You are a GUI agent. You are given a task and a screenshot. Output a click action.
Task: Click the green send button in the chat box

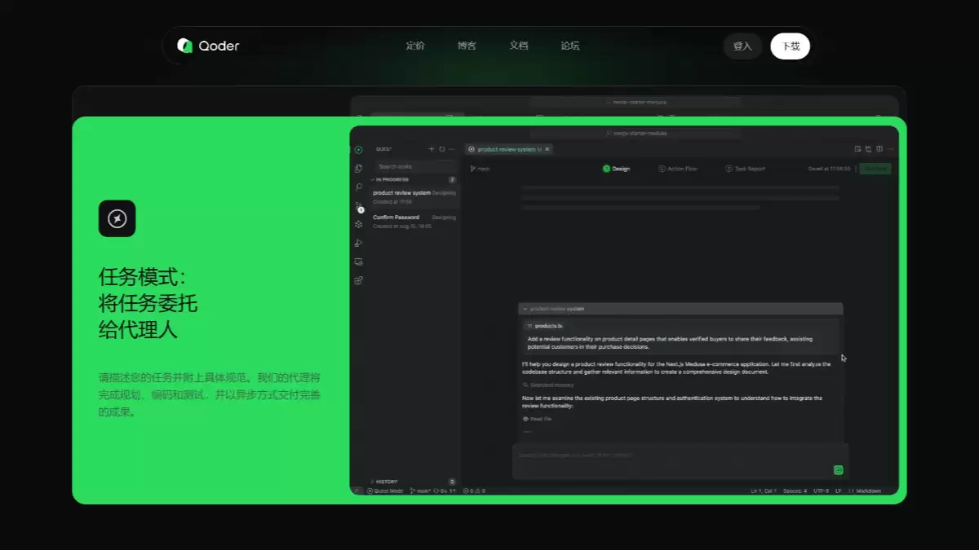tap(838, 470)
